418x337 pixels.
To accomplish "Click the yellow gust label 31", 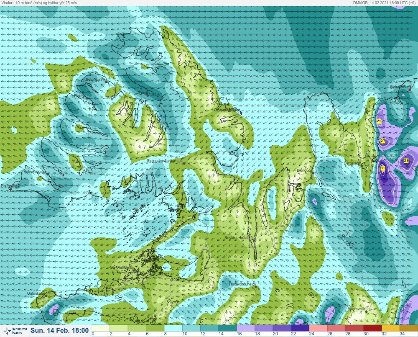I will (x=383, y=168).
